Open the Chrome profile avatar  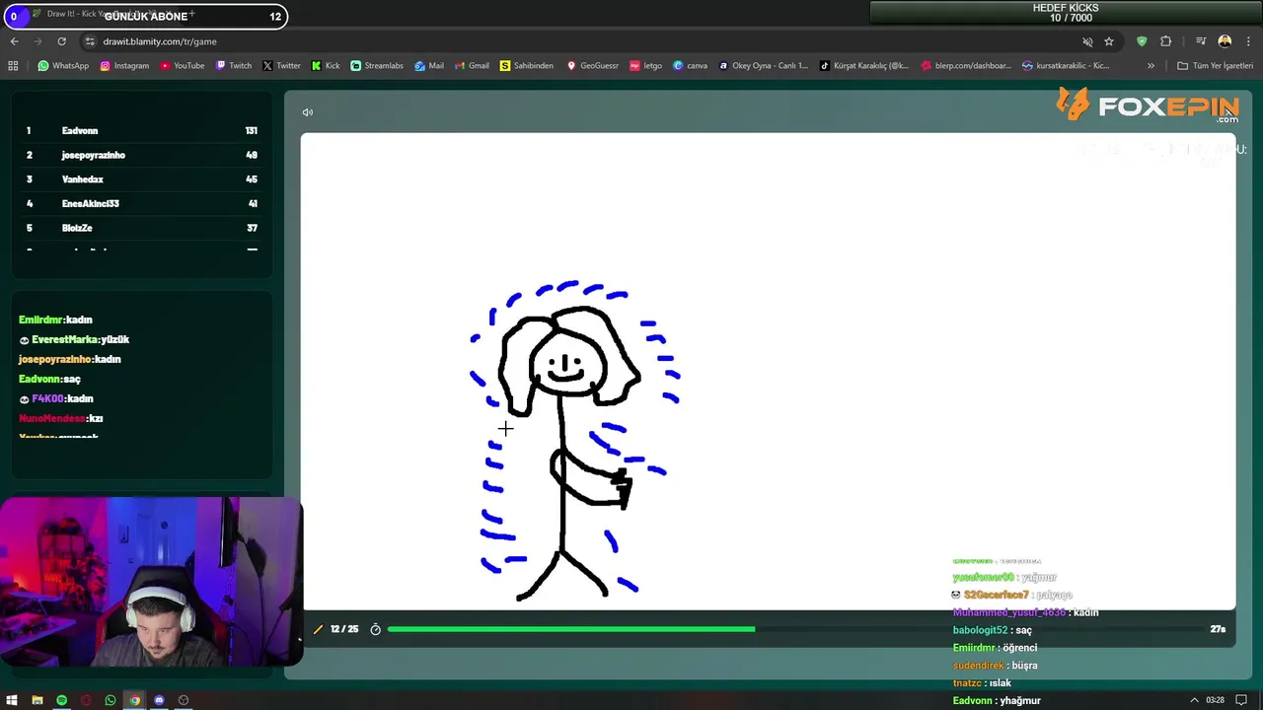click(1225, 41)
